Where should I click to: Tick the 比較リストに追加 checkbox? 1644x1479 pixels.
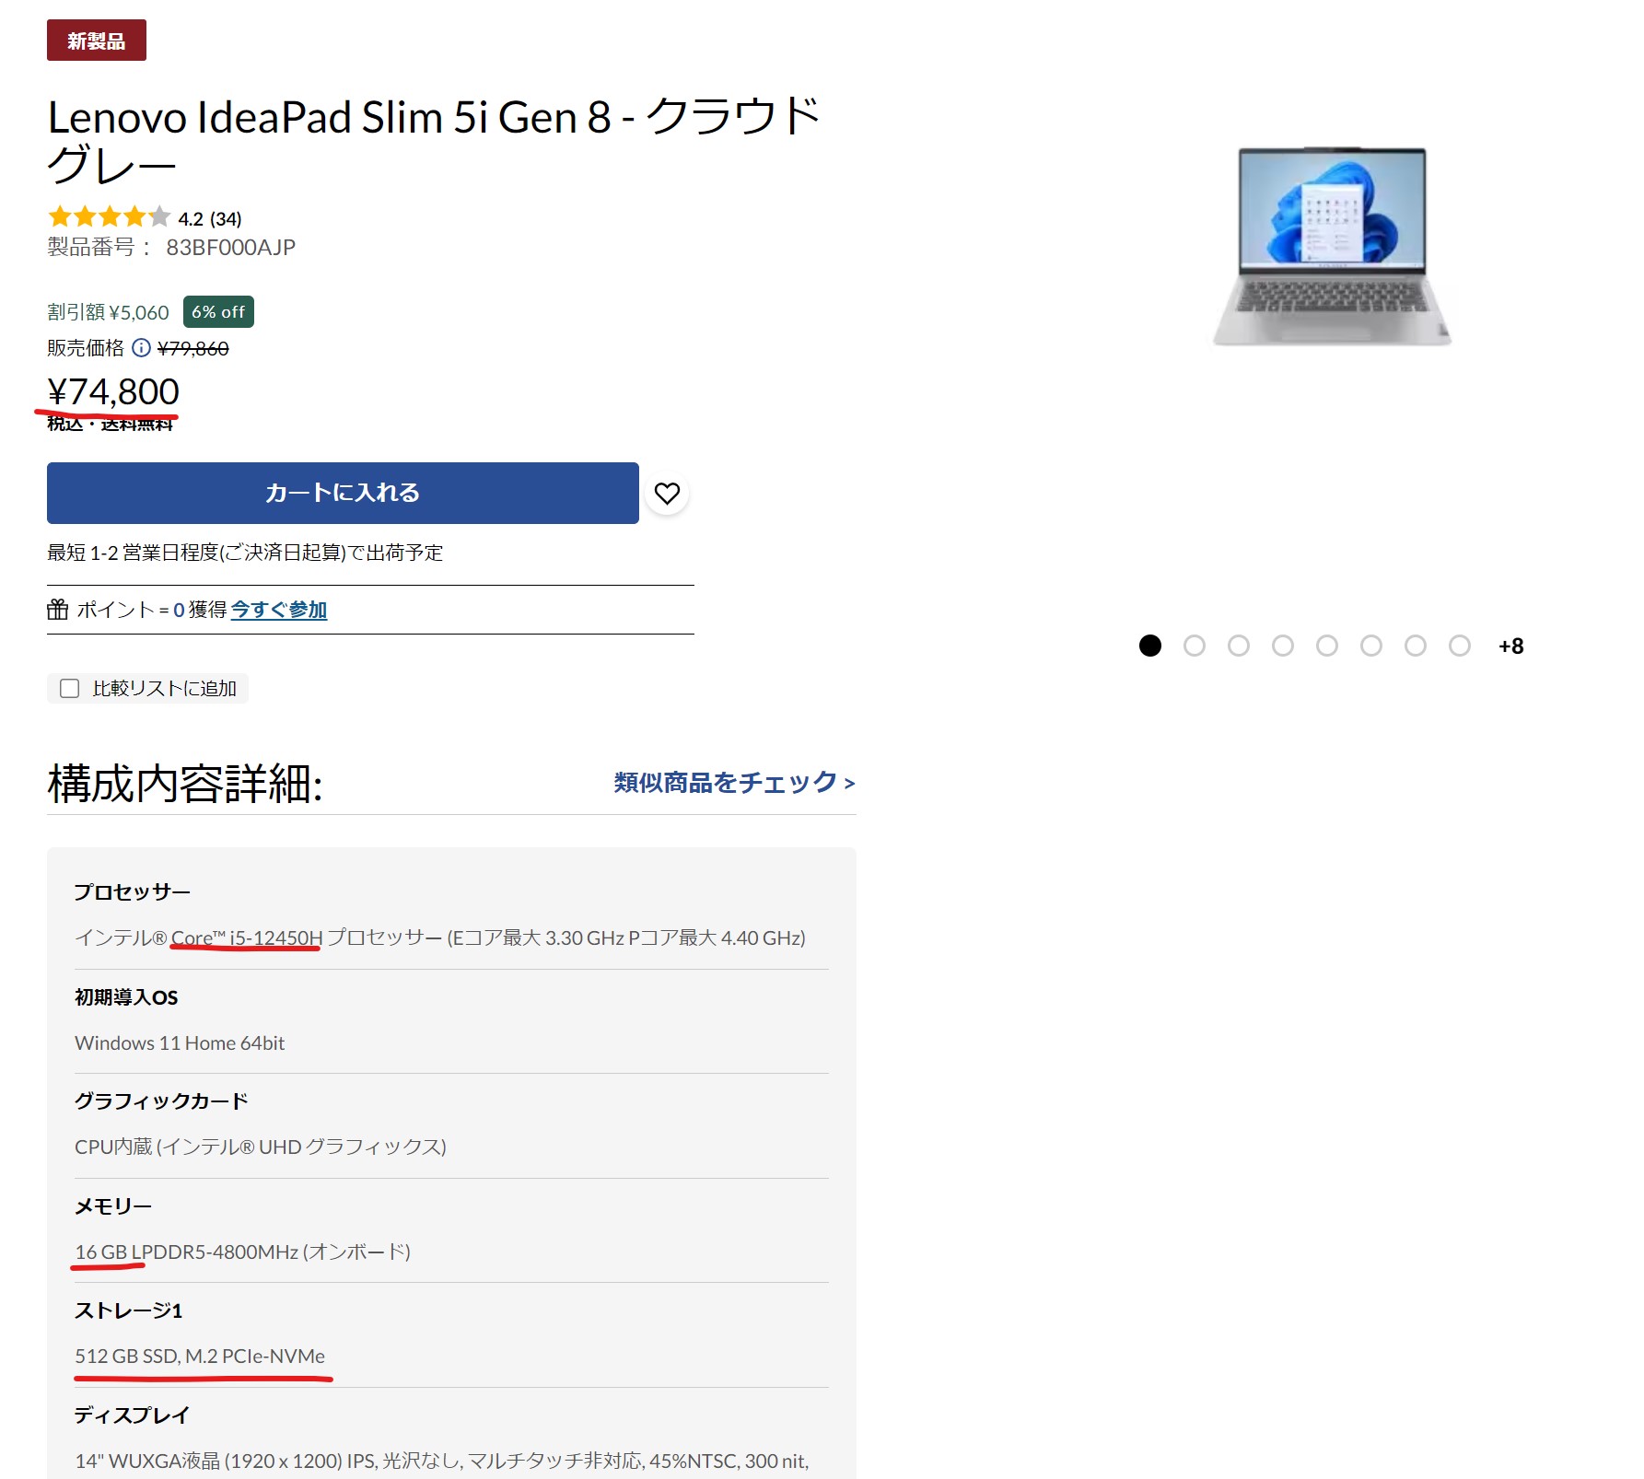coord(70,689)
